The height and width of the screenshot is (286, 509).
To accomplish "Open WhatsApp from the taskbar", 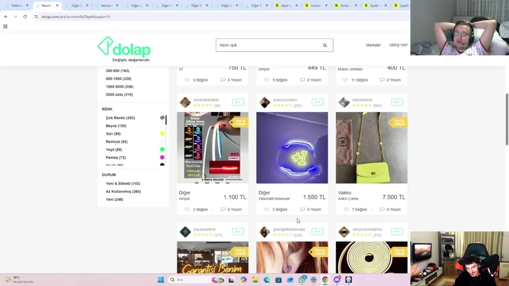I will click(x=302, y=280).
